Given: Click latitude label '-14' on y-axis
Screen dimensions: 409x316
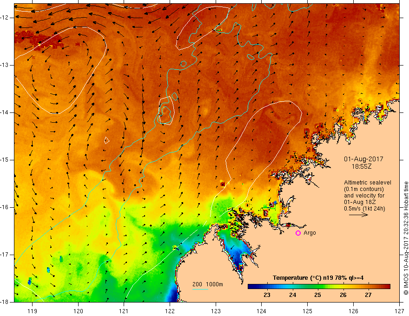Looking at the screenshot, I should (x=5, y=112).
